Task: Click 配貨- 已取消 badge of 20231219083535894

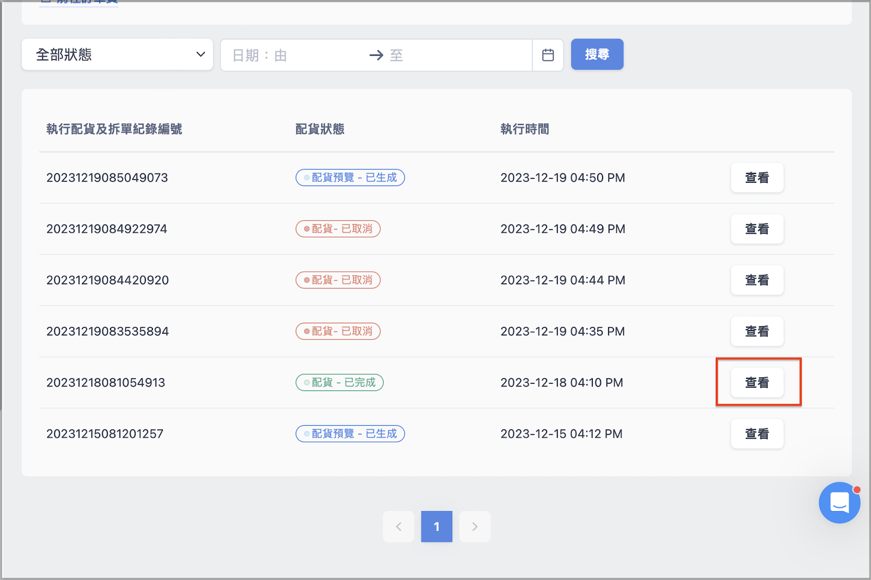Action: tap(338, 331)
